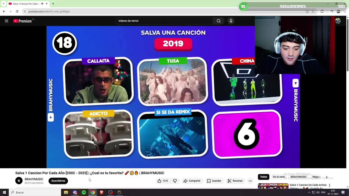Viewport: 349px width, 196px height.
Task: Click the URL address bar
Action: coord(164,11)
